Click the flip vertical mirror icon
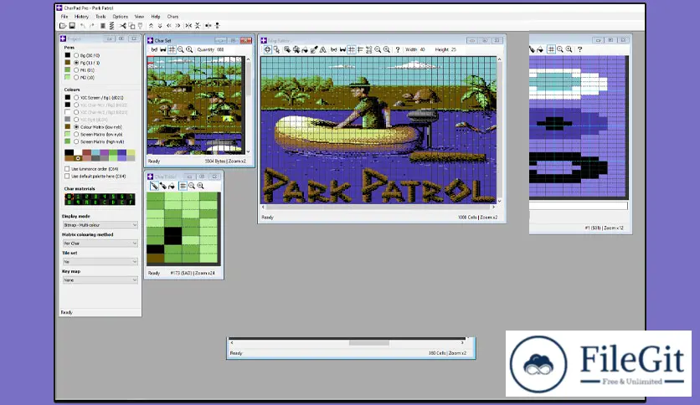The width and height of the screenshot is (700, 405). [198, 26]
